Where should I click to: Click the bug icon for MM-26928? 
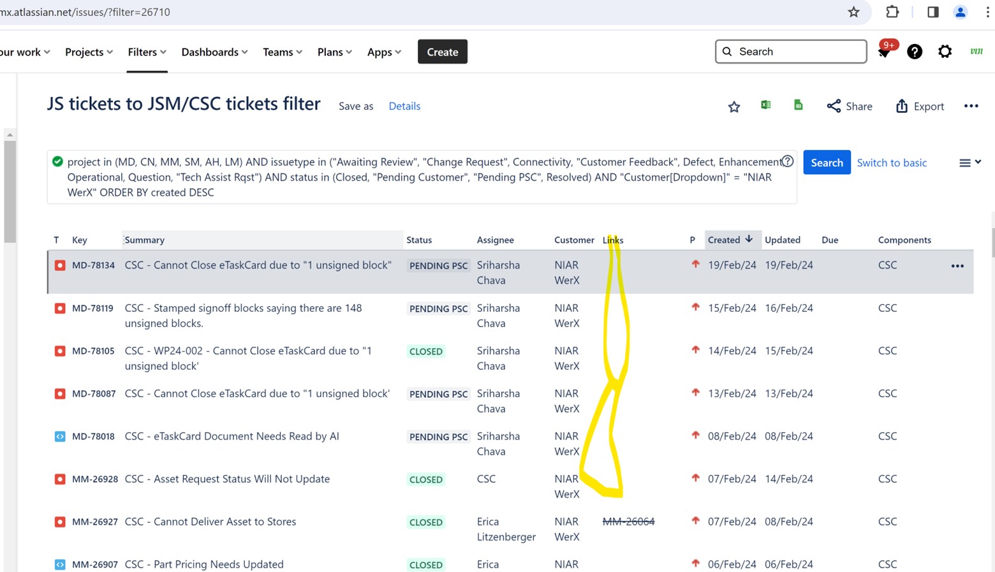point(60,480)
